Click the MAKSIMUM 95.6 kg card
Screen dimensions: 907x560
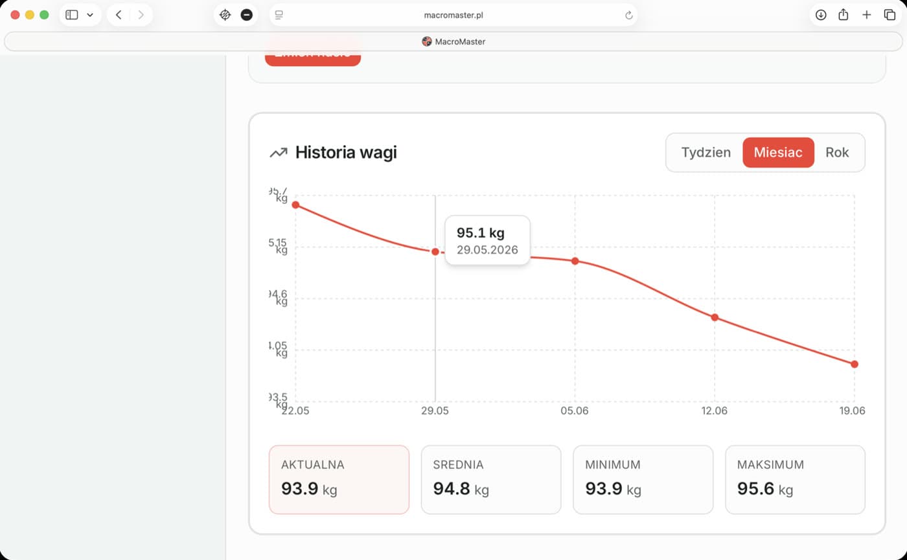click(795, 480)
